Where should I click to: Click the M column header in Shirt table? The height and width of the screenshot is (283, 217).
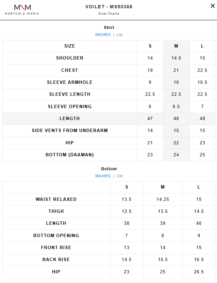[x=176, y=46]
